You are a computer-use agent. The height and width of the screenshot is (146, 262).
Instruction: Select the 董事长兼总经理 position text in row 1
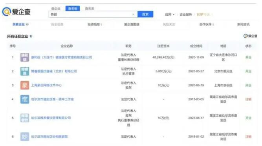pyautogui.click(x=128, y=60)
